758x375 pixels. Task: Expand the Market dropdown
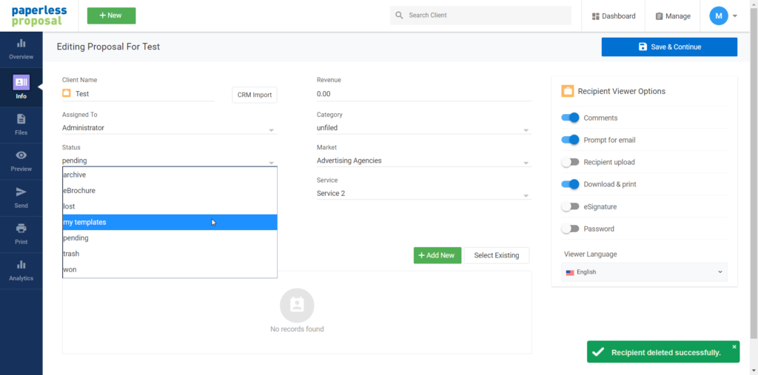tap(423, 161)
